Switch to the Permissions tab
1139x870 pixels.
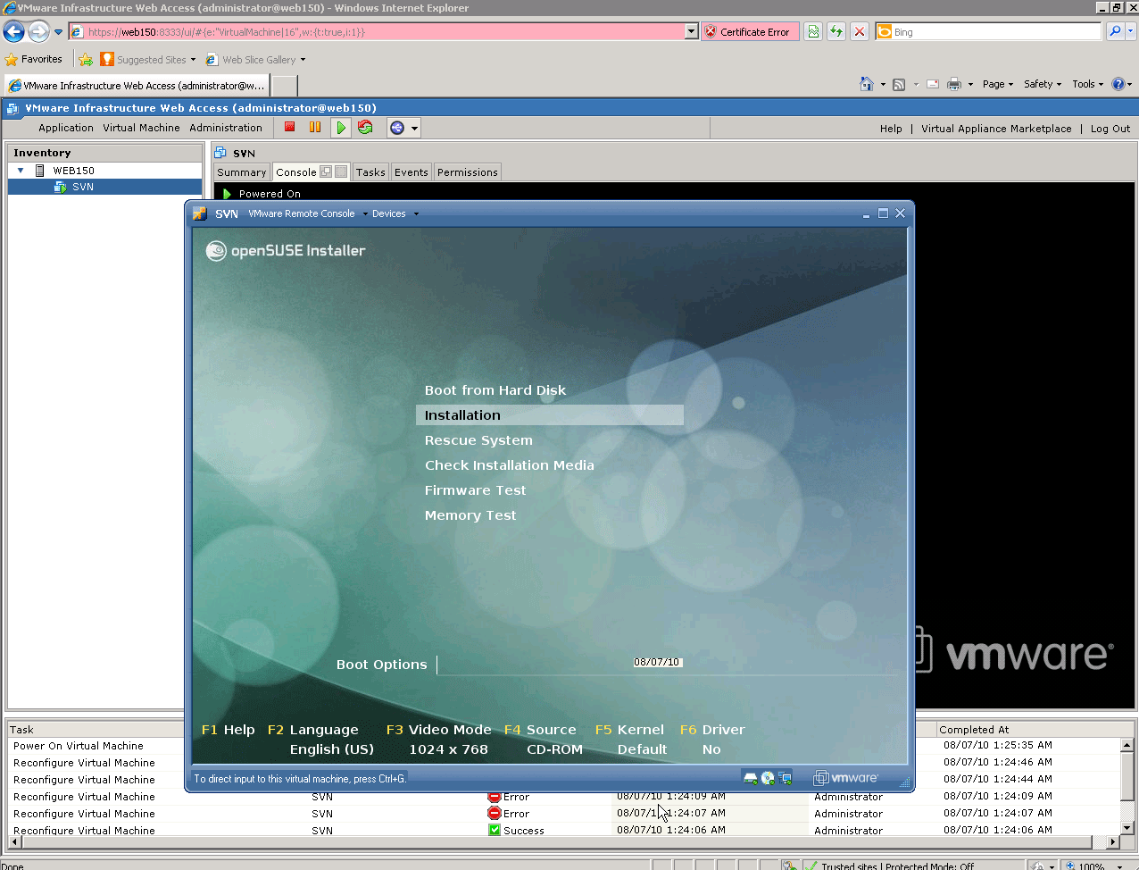468,172
